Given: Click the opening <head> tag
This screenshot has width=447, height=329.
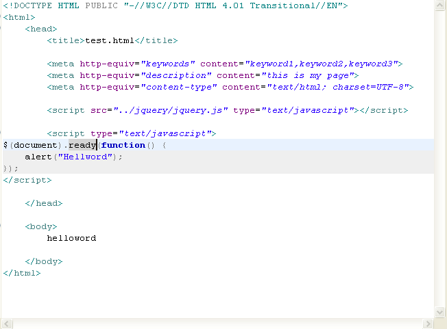Looking at the screenshot, I should 41,29.
